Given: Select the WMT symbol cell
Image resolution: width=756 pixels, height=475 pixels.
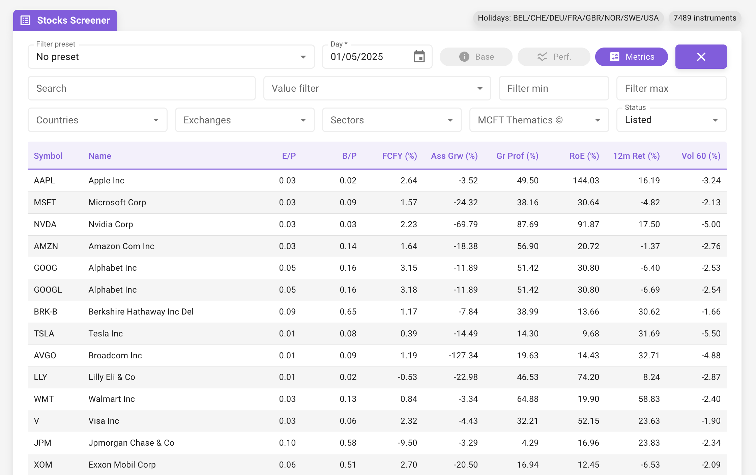Looking at the screenshot, I should tap(44, 399).
